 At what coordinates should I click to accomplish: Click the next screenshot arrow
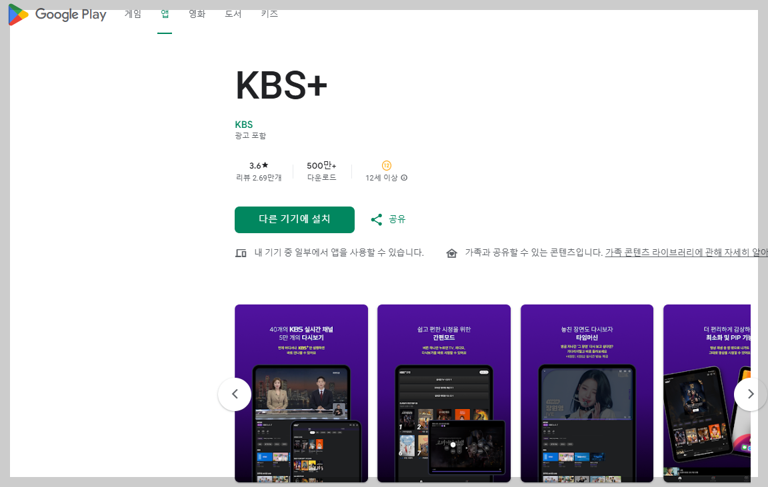pyautogui.click(x=751, y=394)
